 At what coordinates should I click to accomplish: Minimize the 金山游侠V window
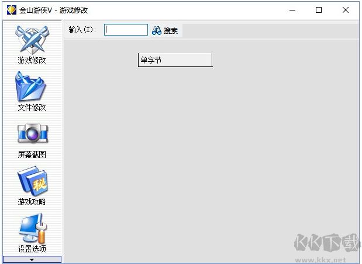click(292, 10)
